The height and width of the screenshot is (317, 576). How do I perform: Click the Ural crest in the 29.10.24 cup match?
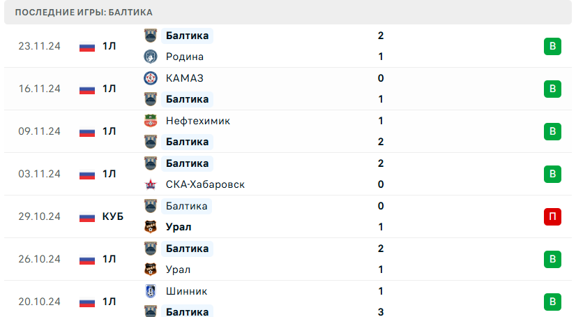(150, 227)
